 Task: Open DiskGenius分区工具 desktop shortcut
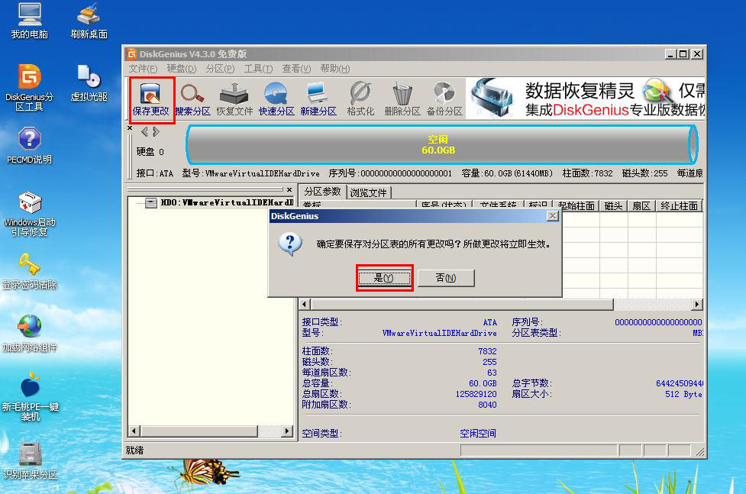tap(30, 88)
